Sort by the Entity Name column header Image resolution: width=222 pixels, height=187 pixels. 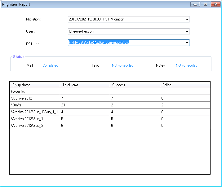point(35,85)
